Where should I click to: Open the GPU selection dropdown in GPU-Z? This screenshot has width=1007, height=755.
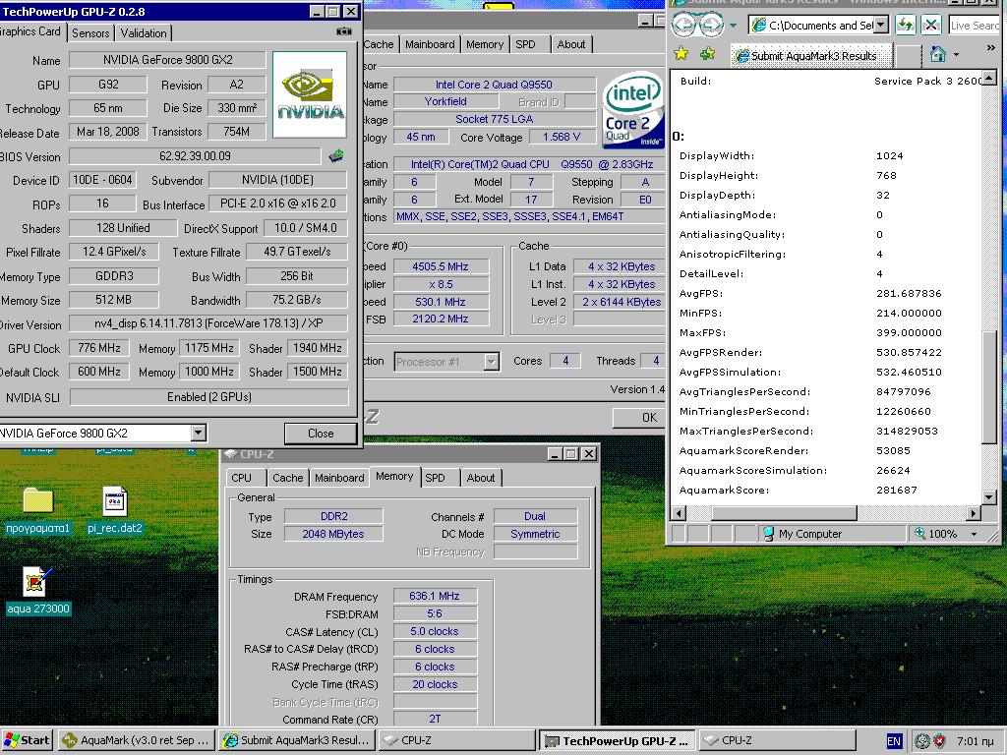point(199,434)
